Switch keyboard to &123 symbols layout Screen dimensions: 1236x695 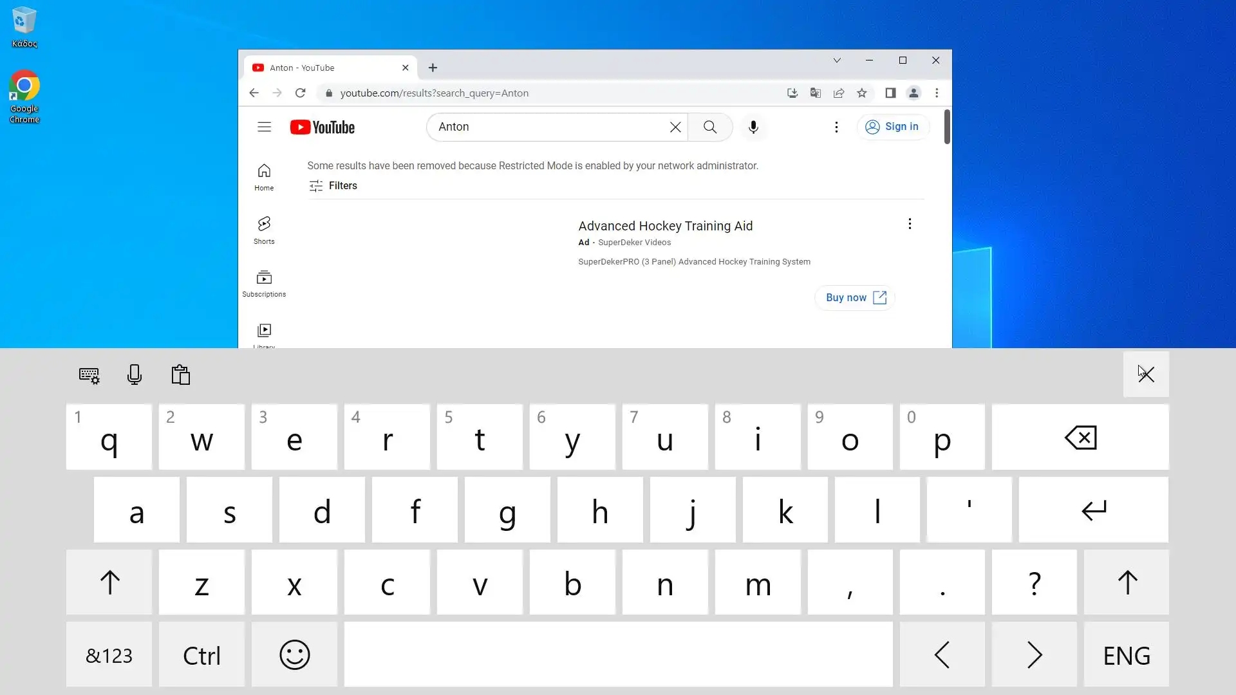pyautogui.click(x=109, y=655)
